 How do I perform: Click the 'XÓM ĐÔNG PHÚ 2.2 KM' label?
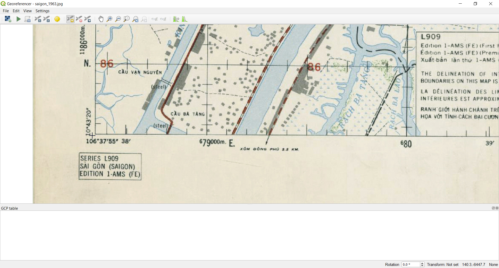pyautogui.click(x=270, y=149)
